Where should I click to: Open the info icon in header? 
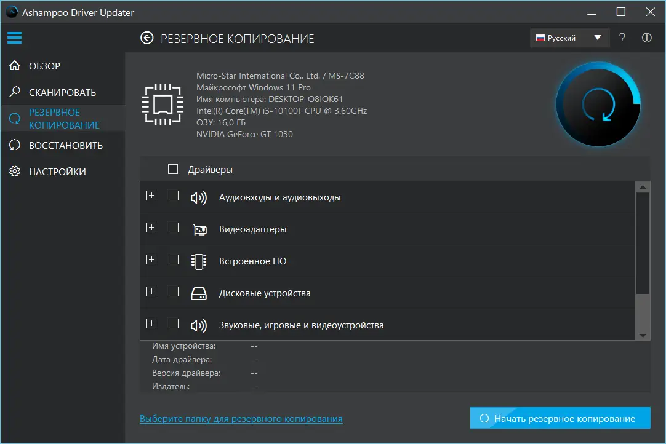click(x=646, y=38)
